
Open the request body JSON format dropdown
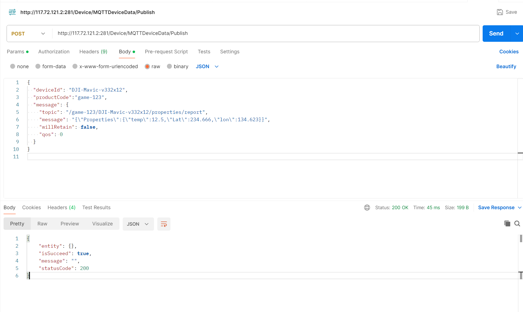[x=207, y=67]
